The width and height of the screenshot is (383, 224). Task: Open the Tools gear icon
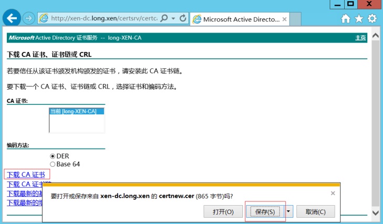click(x=372, y=18)
